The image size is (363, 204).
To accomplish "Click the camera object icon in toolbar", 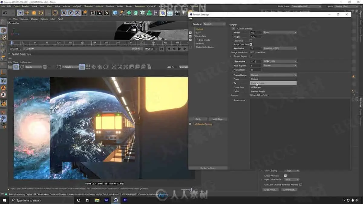I will pyautogui.click(x=176, y=13).
